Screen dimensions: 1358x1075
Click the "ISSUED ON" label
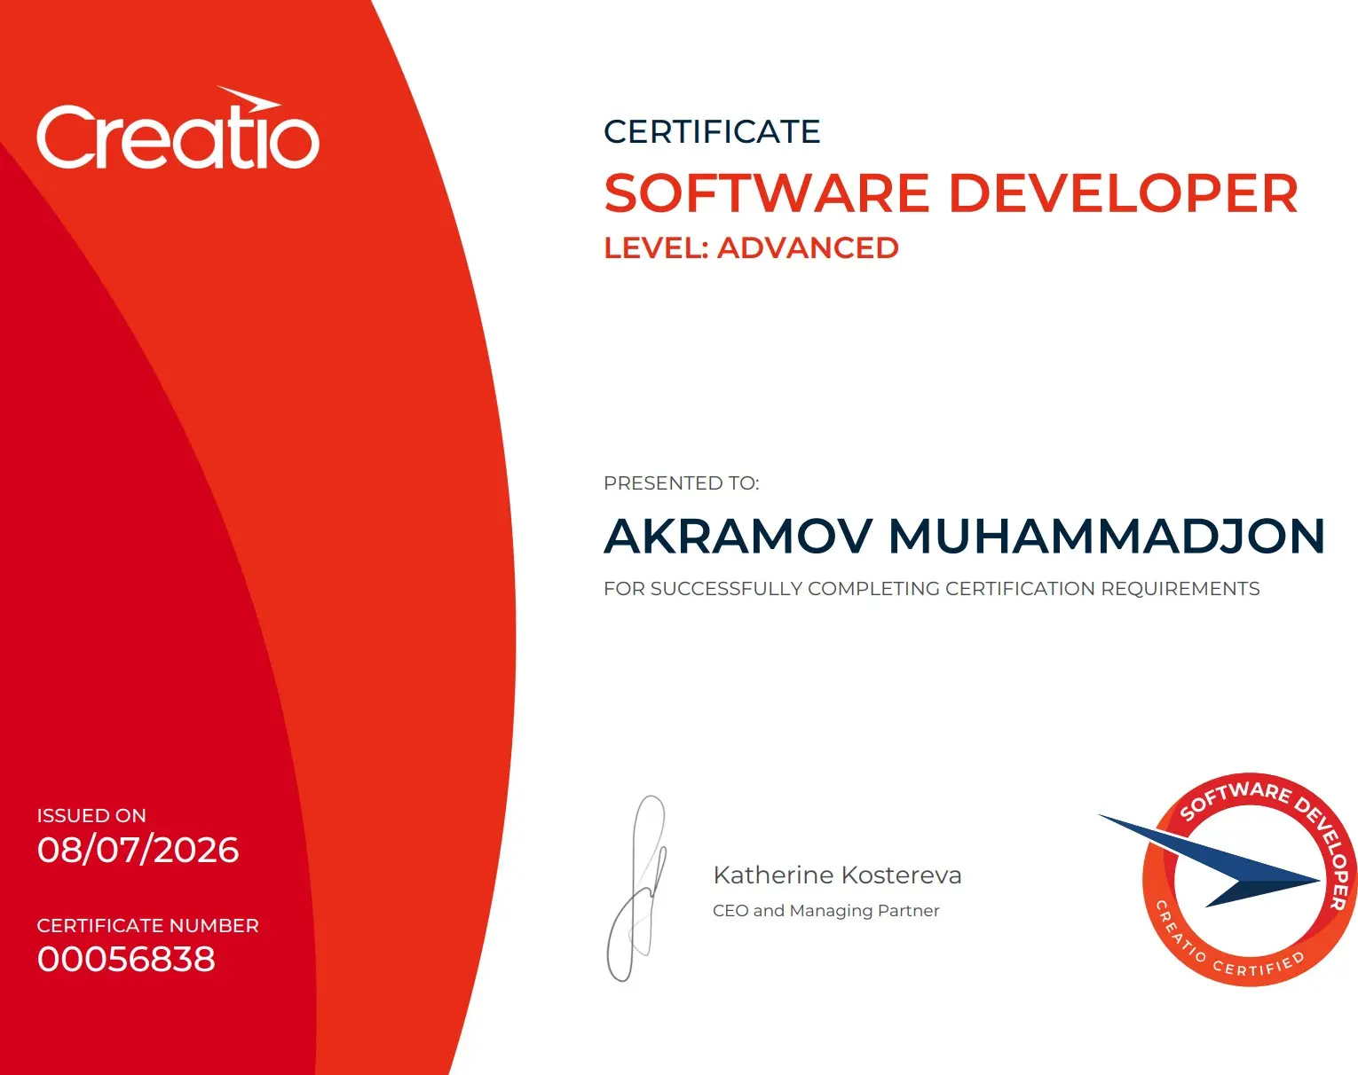(x=91, y=816)
